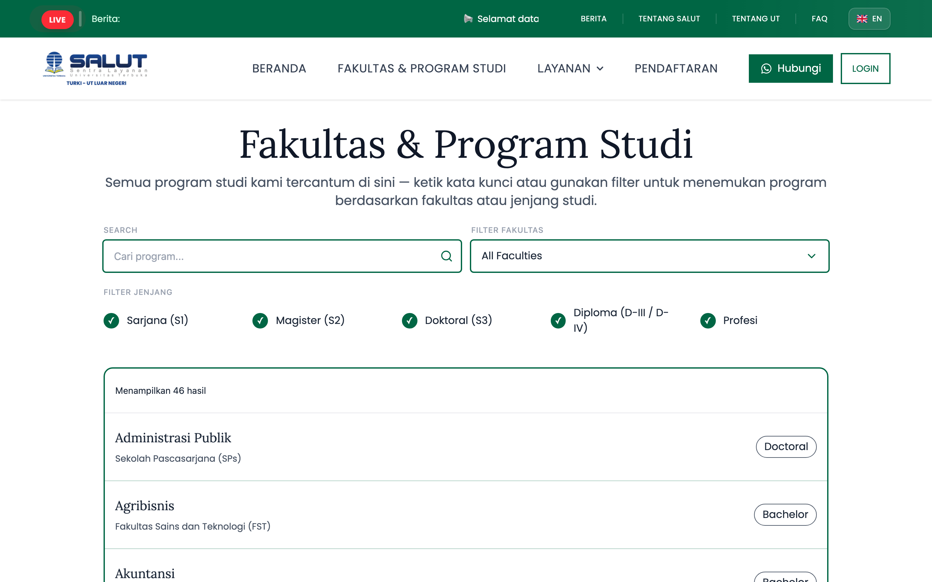Click the SALUT logo
932x582 pixels.
[95, 69]
